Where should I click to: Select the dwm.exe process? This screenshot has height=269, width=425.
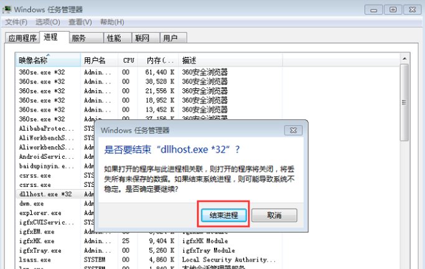(x=32, y=204)
